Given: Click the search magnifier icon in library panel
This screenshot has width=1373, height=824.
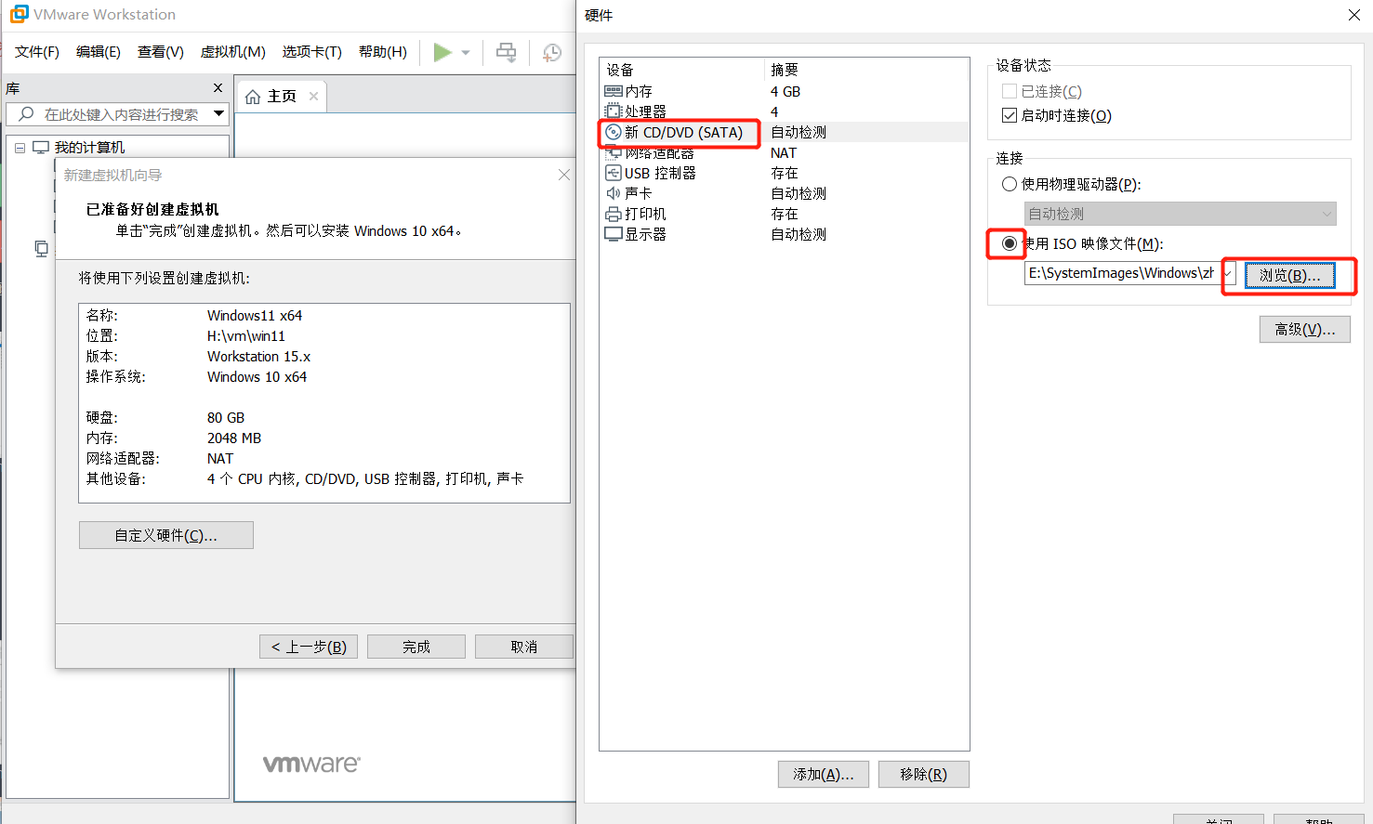Looking at the screenshot, I should [26, 114].
